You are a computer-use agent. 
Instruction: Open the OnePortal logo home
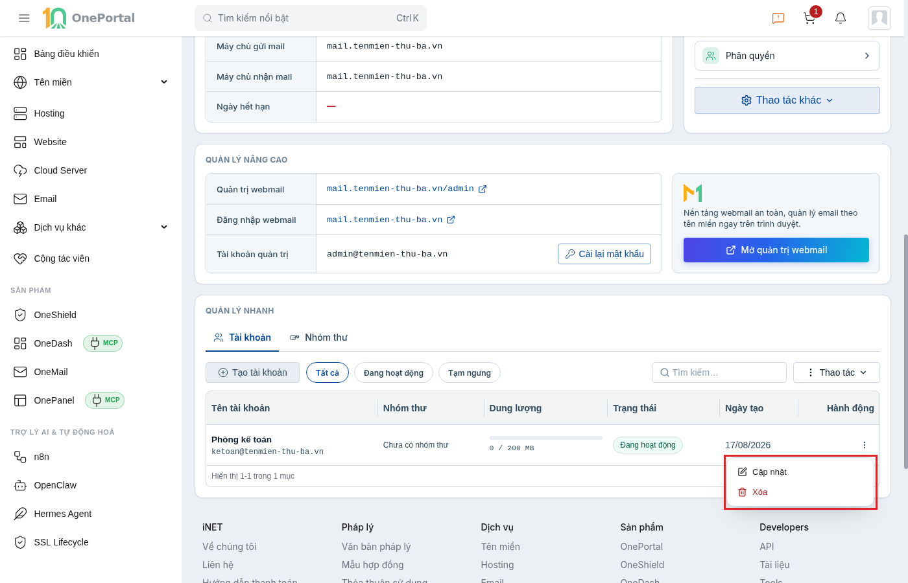[89, 18]
